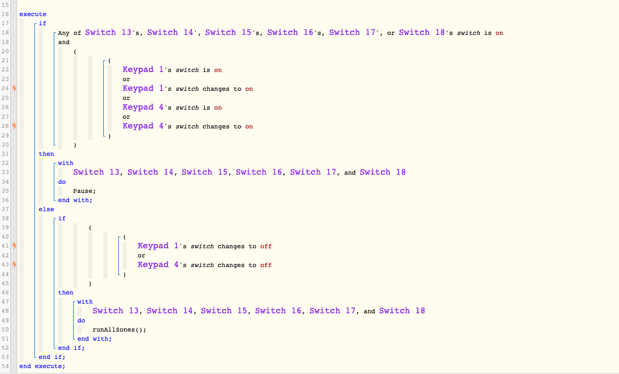619x374 pixels.
Task: Open condition "Keypad 1's switch is on"
Action: tap(172, 69)
